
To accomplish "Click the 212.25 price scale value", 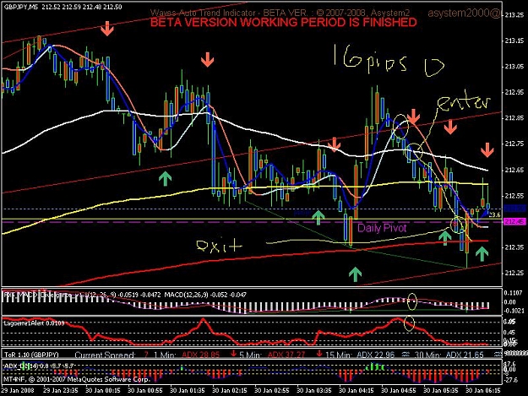I will tap(514, 273).
